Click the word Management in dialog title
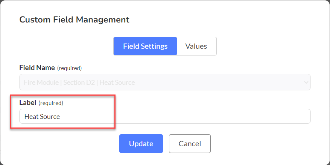The height and width of the screenshot is (165, 330). pos(103,20)
